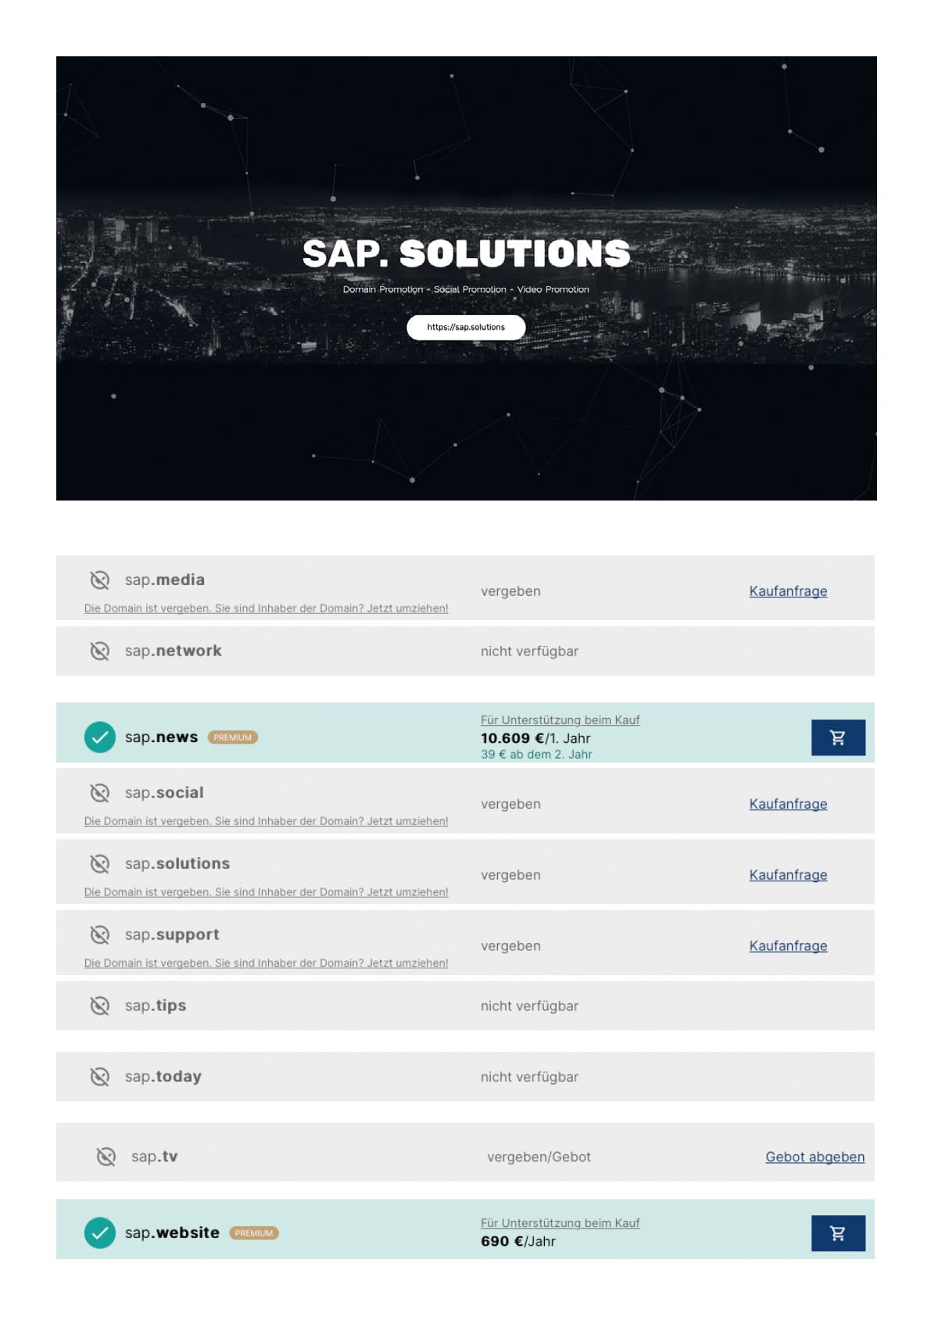
Task: Click the unavailable icon next to sap.media
Action: pos(99,580)
